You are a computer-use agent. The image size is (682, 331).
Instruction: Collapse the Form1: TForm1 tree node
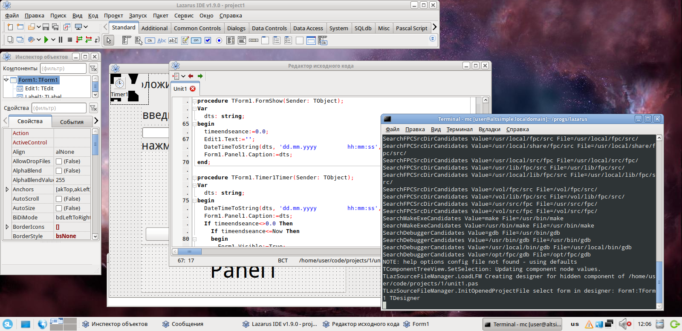(6, 80)
